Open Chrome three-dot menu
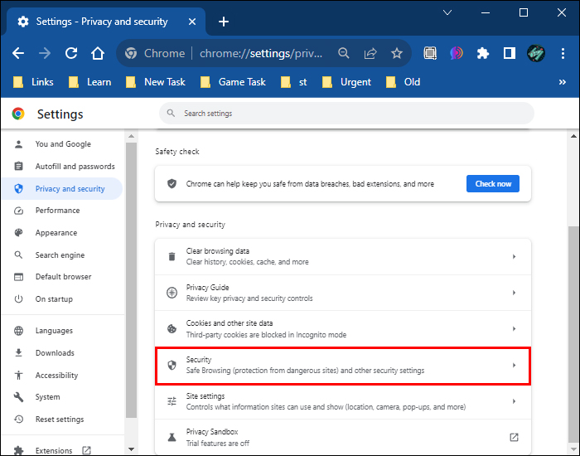Viewport: 580px width, 456px height. (563, 53)
